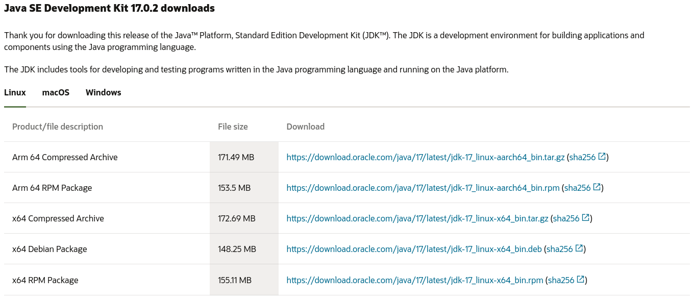Viewport: 694px width, 300px height.
Task: Download jdk-17_linux-aarch64_bin.tar.gz link
Action: (x=426, y=158)
